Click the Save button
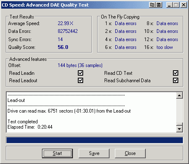This screenshot has width=189, height=164. [94, 153]
